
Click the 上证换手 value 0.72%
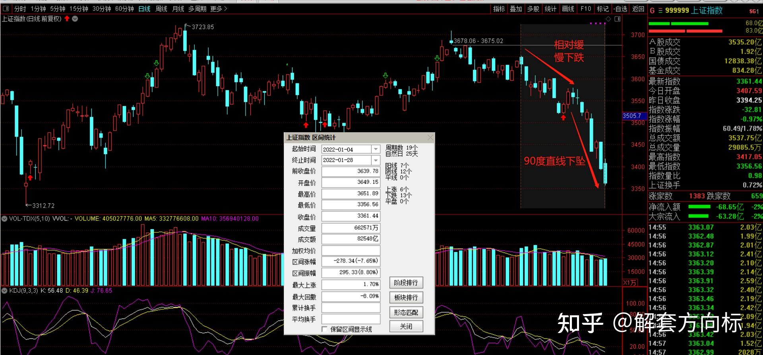pos(752,185)
